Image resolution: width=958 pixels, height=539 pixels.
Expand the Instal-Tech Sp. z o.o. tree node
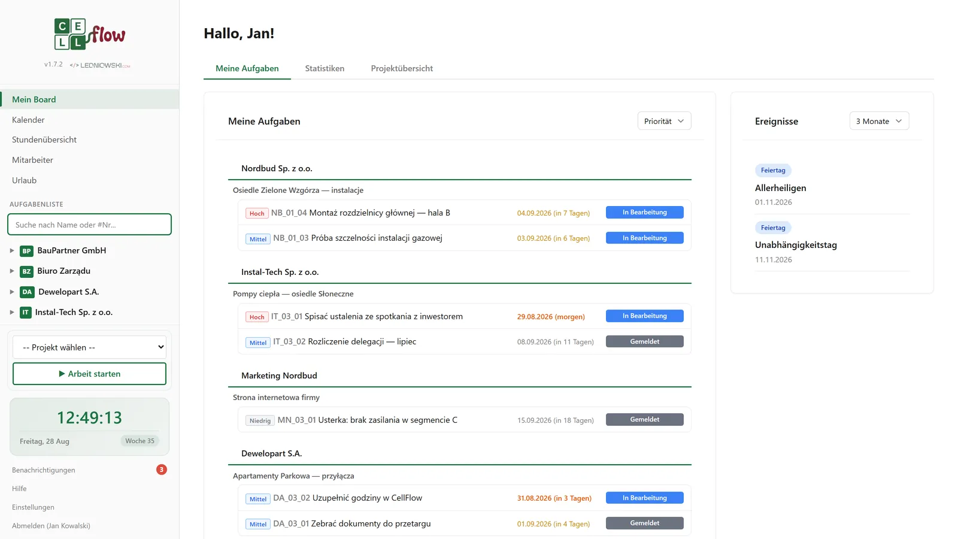pos(12,313)
